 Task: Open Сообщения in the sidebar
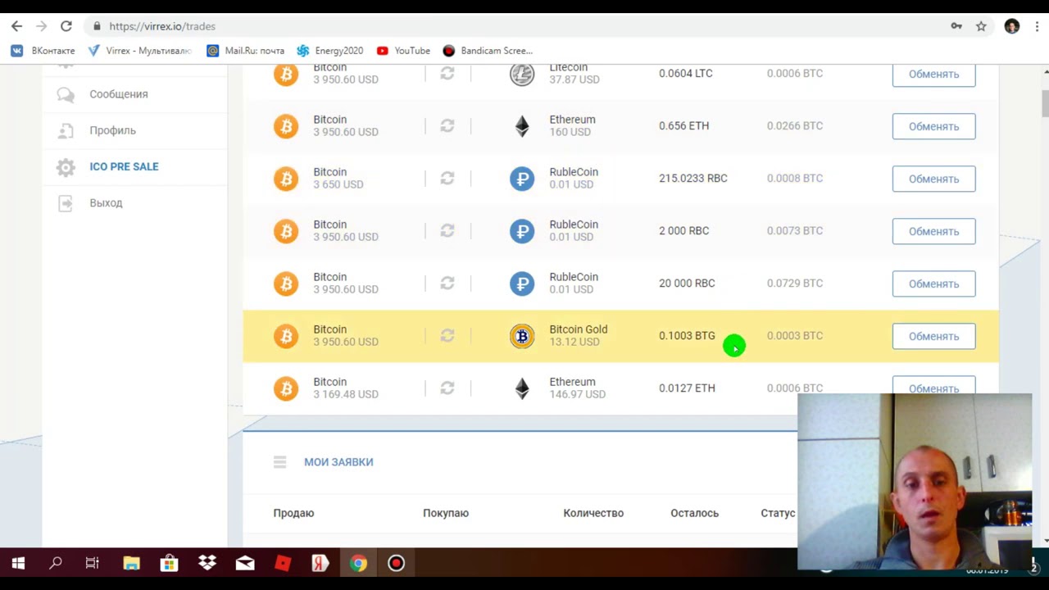(119, 94)
